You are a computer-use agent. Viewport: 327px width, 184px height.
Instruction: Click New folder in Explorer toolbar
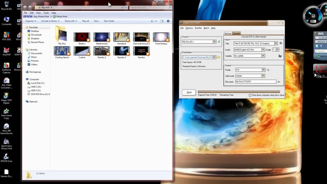pyautogui.click(x=109, y=21)
